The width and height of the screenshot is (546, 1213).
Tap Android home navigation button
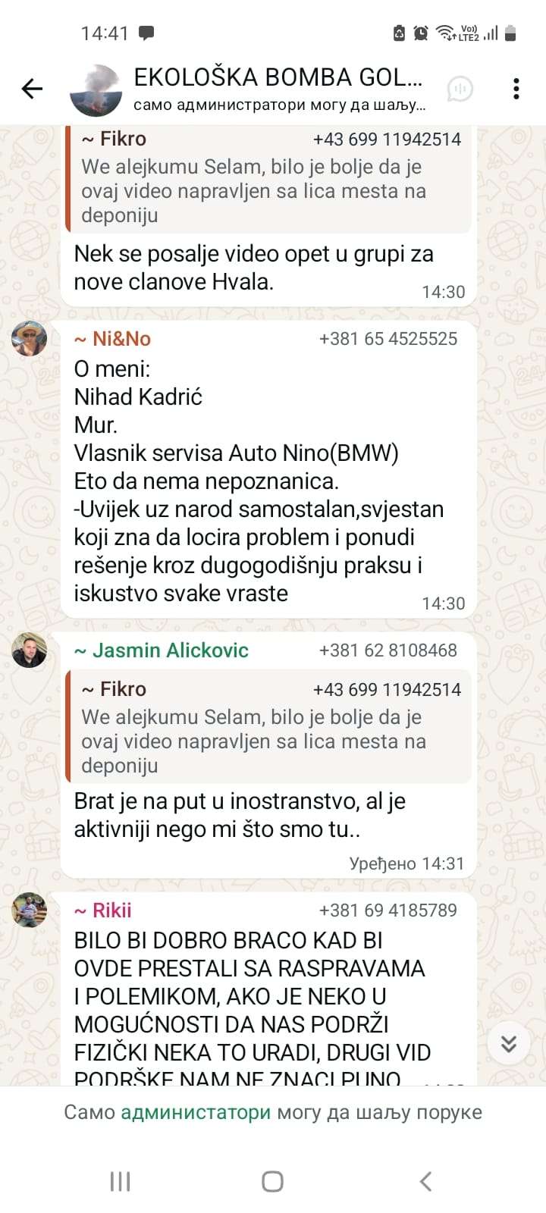point(272,1181)
